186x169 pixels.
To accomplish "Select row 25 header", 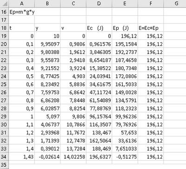I will (4, 84).
